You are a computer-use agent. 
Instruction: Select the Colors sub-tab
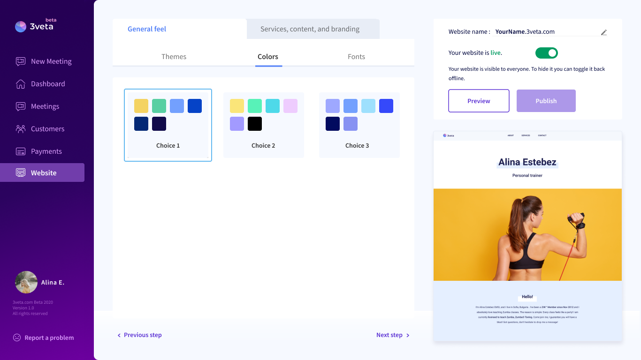[x=268, y=57]
